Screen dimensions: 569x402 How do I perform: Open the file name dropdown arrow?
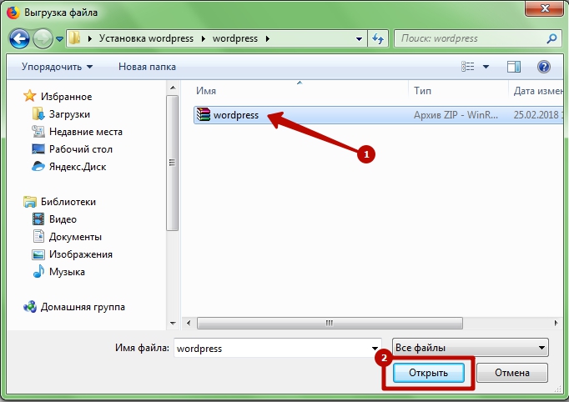pos(375,349)
